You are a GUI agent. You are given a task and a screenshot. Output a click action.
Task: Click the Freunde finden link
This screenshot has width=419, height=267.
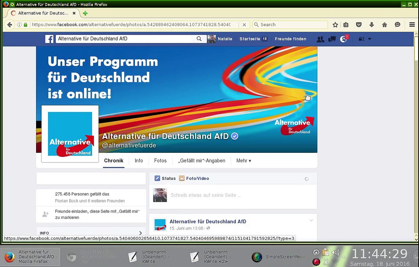point(290,39)
